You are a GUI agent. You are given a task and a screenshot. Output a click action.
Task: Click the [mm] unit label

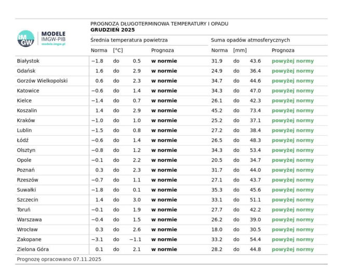pyautogui.click(x=240, y=50)
